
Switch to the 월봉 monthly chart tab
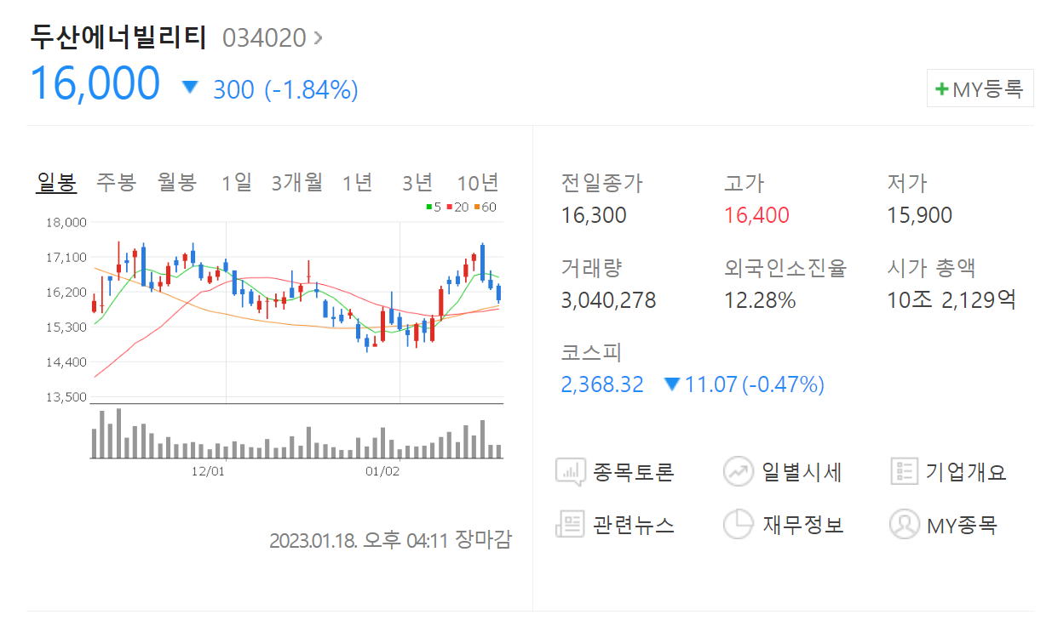coord(177,182)
